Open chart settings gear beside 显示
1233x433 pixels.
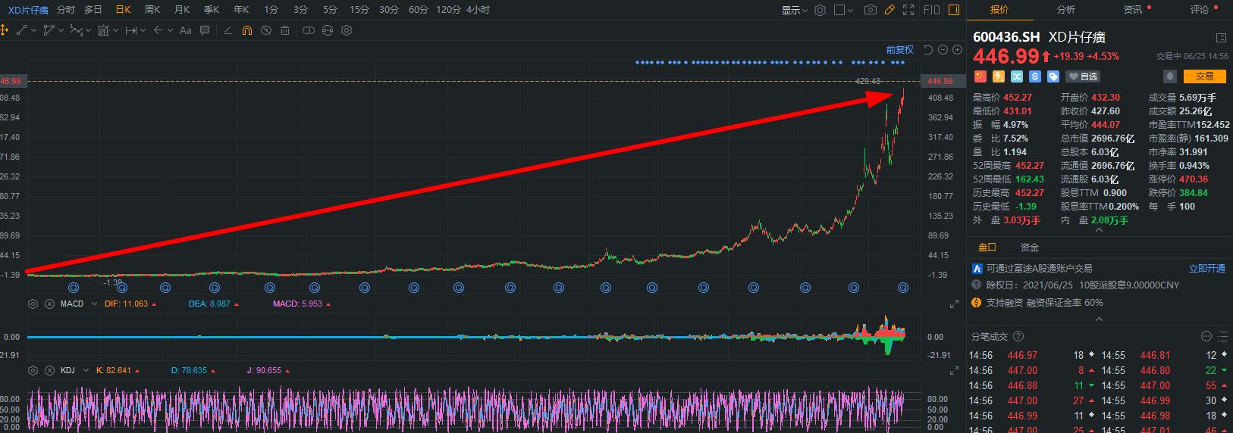[820, 10]
